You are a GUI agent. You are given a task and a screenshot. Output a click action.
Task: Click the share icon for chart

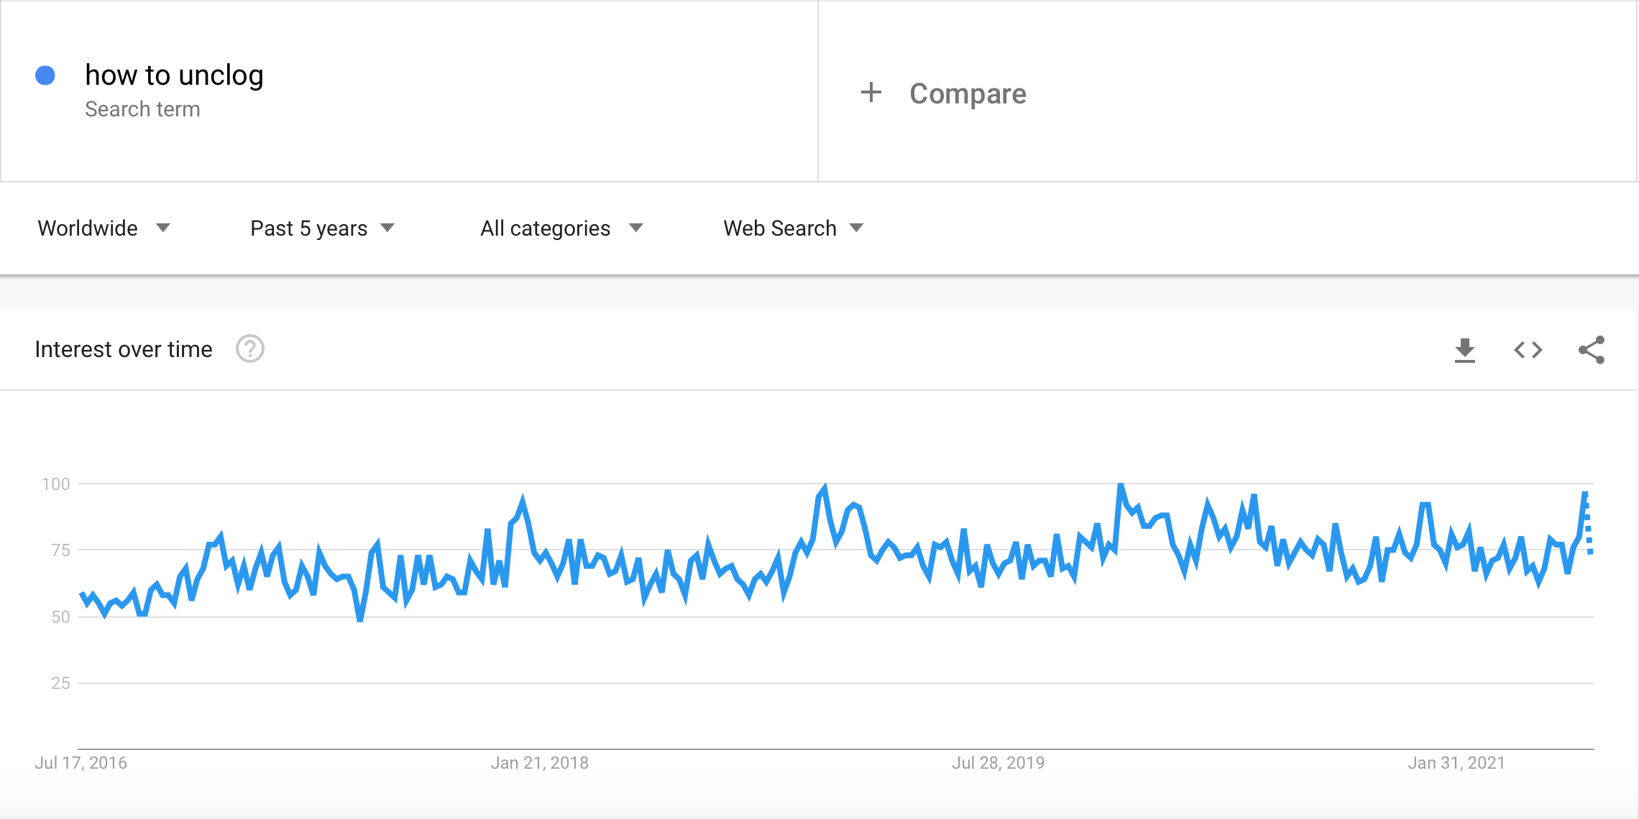click(x=1592, y=350)
